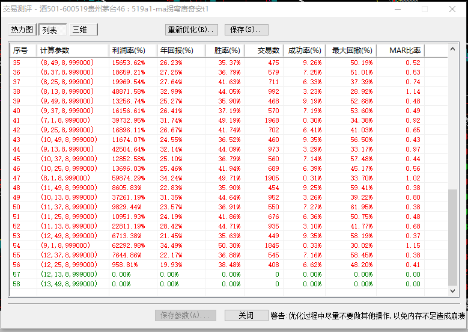Click the 关闭 button
Viewport: 468px width, 332px height.
[246, 315]
